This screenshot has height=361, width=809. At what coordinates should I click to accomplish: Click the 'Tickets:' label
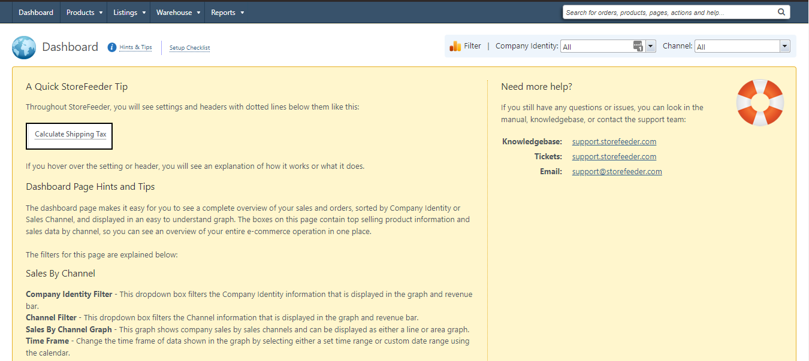548,157
